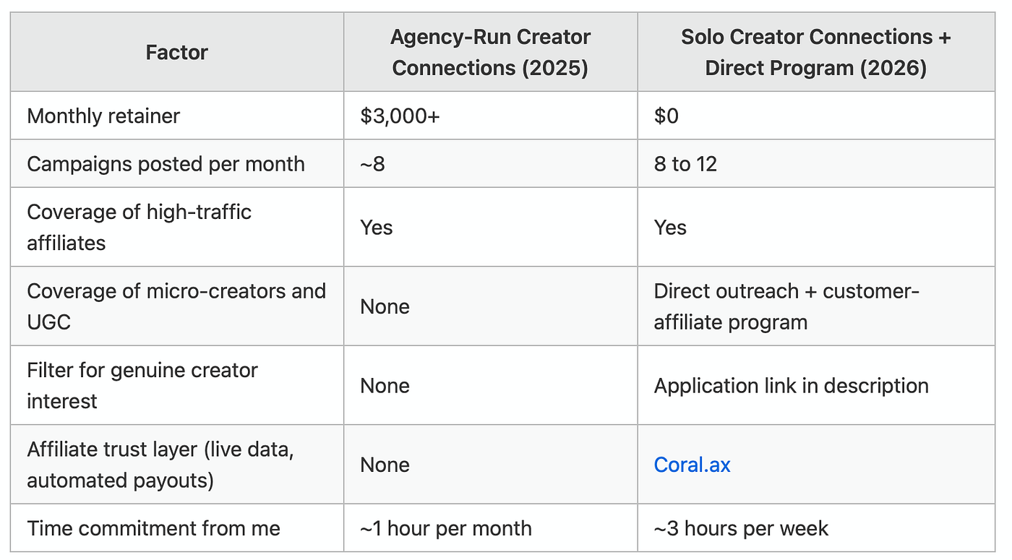Click the ~3 hours per week cell
The height and width of the screenshot is (560, 1012).
point(741,528)
